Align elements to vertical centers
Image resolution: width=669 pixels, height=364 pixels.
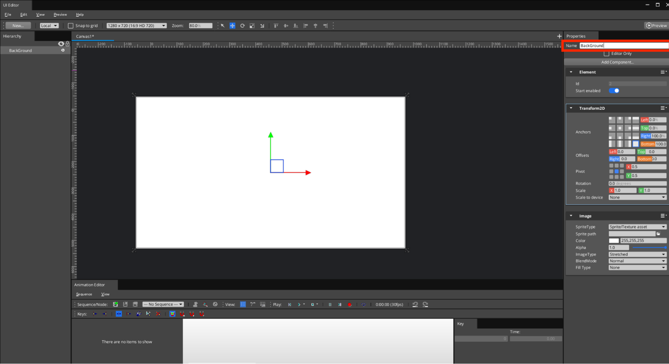[286, 25]
